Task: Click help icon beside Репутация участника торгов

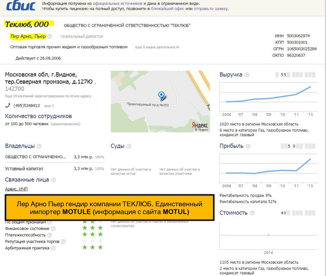Action: [x=64, y=241]
